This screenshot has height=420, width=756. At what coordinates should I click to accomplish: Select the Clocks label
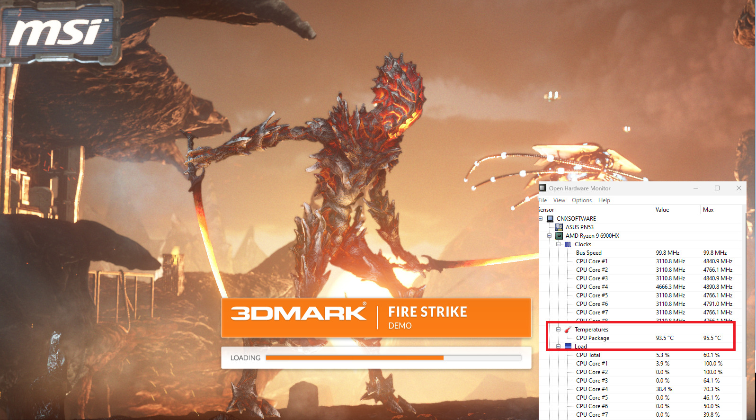tap(583, 244)
